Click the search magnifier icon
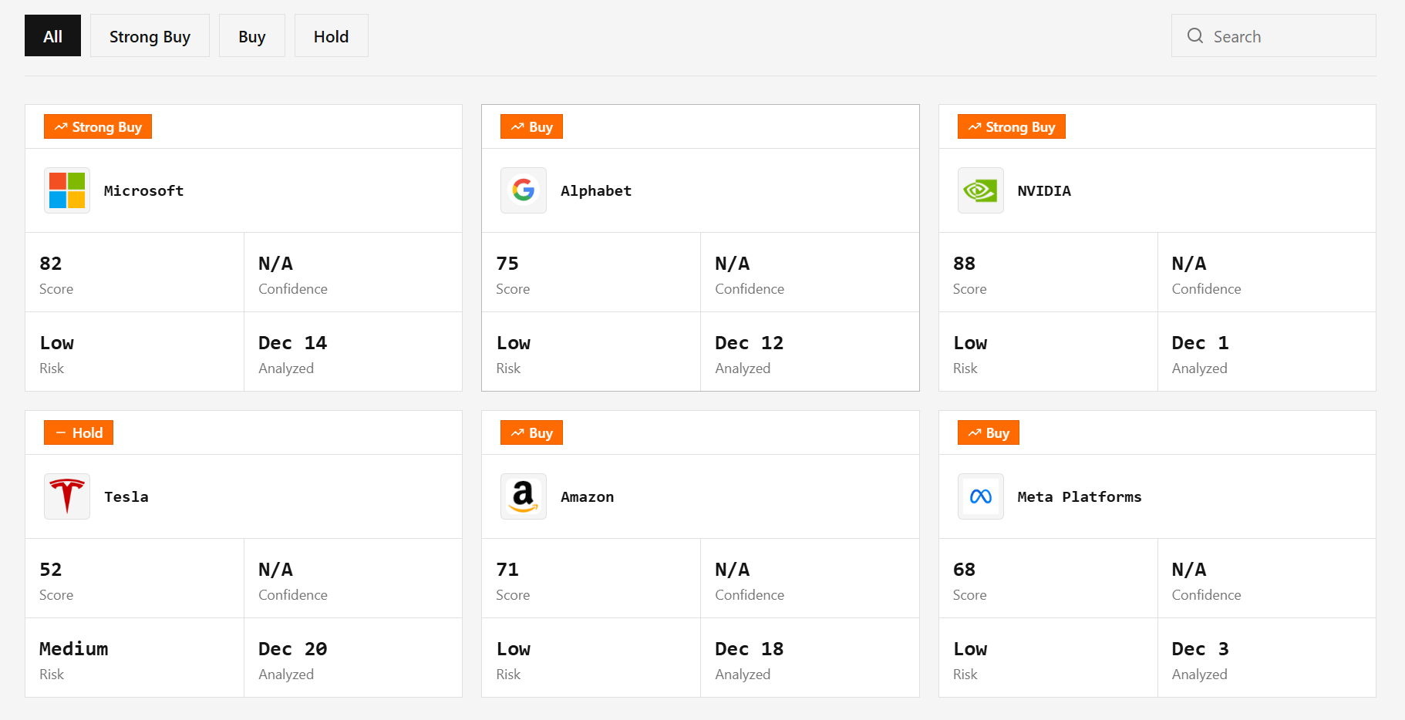The image size is (1405, 720). pos(1194,35)
